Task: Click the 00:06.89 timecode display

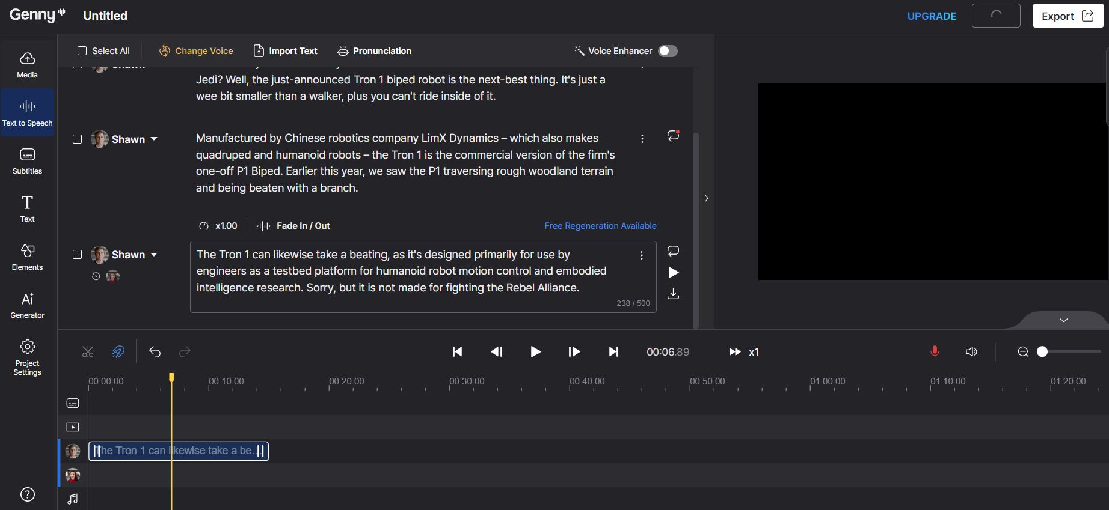Action: pos(668,352)
